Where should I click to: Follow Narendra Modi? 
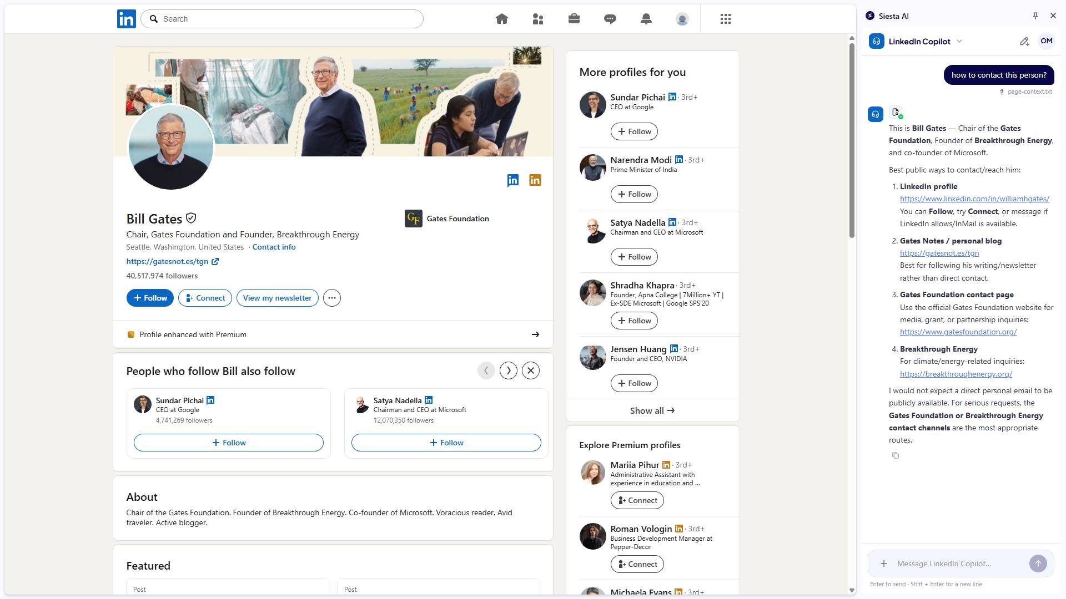tap(634, 194)
